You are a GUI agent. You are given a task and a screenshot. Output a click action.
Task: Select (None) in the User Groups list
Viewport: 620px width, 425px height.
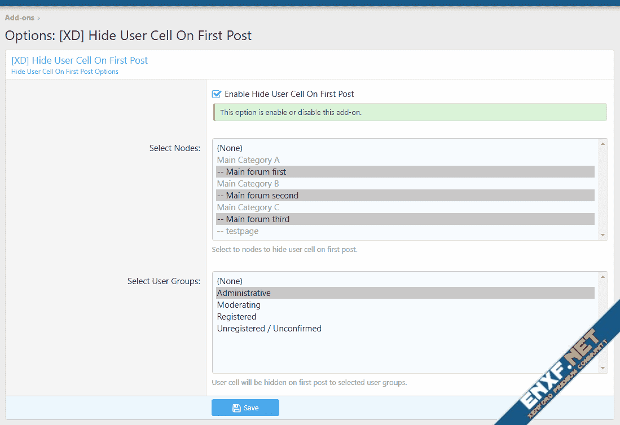230,281
